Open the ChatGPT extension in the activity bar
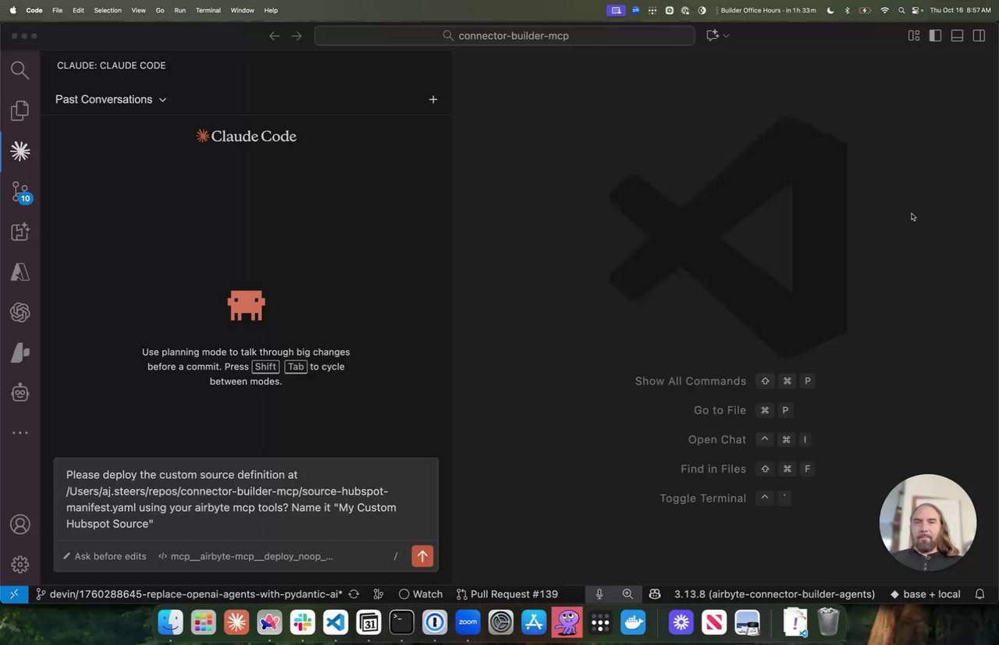The width and height of the screenshot is (999, 645). click(x=20, y=313)
